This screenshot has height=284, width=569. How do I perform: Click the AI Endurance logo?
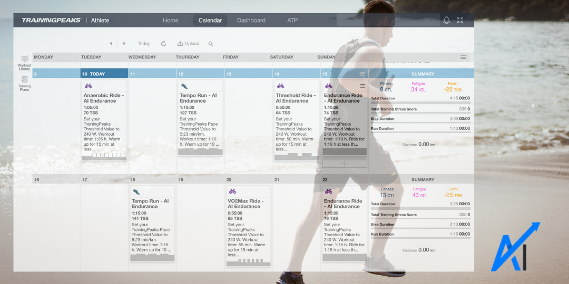[515, 247]
